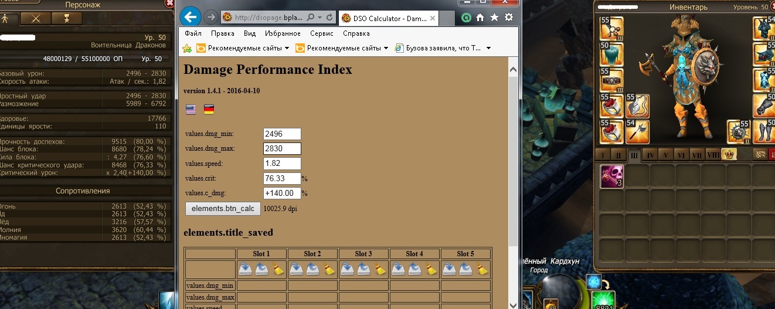
Task: Click the Slot 1 load icon
Action: point(261,270)
